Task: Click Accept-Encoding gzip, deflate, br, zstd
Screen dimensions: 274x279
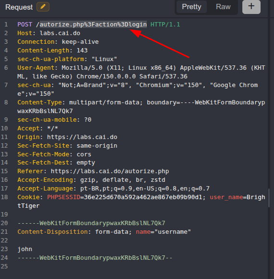Action: tap(91, 180)
